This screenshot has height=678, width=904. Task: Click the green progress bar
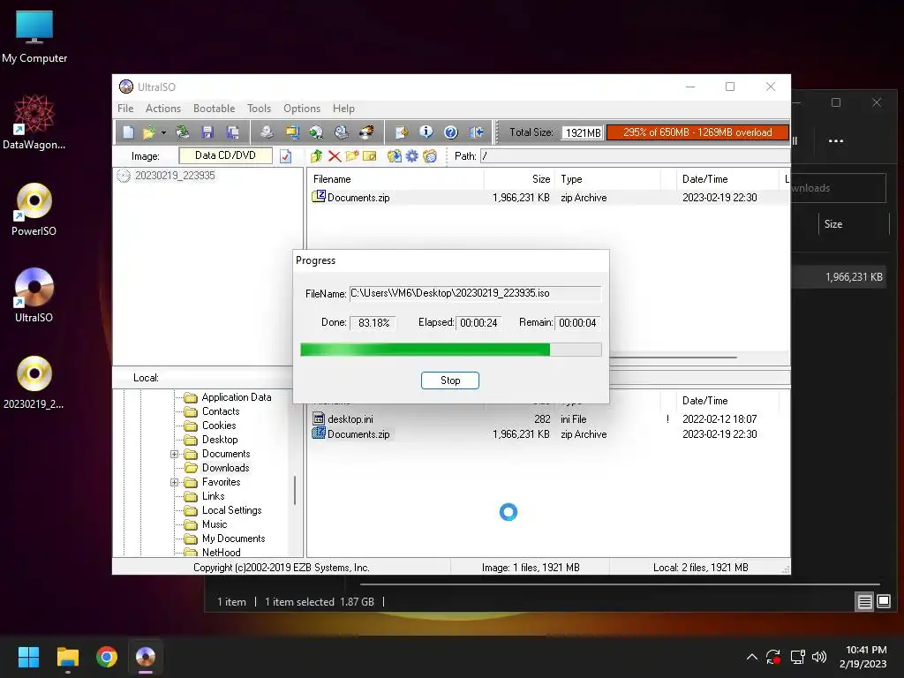click(x=451, y=350)
